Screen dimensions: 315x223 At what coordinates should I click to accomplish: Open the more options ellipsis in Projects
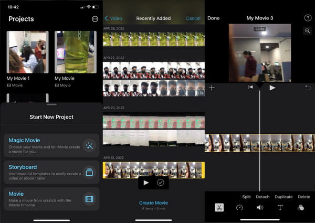coord(95,19)
